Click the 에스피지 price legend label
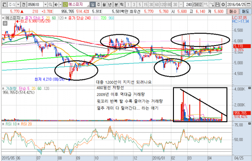This screenshot has width=252, height=161. tap(13, 18)
